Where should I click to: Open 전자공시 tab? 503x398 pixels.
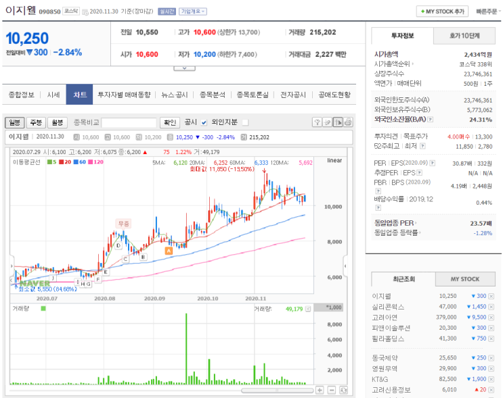[x=293, y=95]
